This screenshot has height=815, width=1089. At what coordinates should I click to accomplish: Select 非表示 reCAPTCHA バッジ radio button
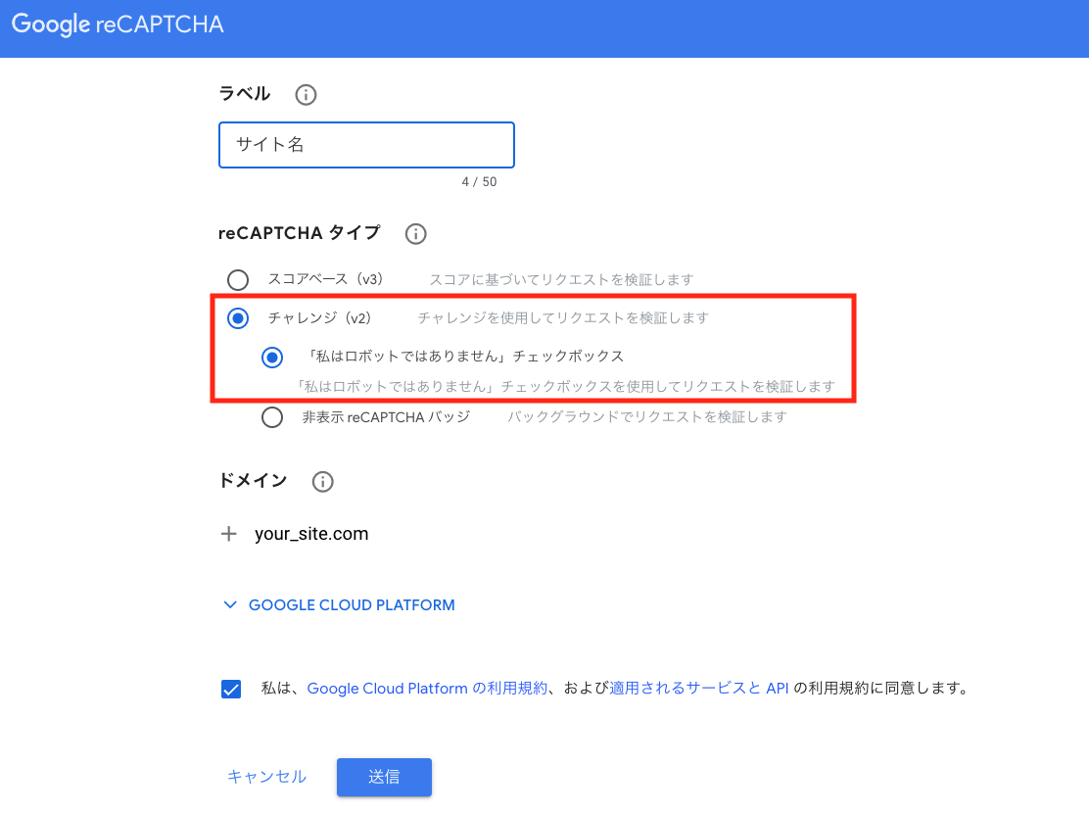272,417
